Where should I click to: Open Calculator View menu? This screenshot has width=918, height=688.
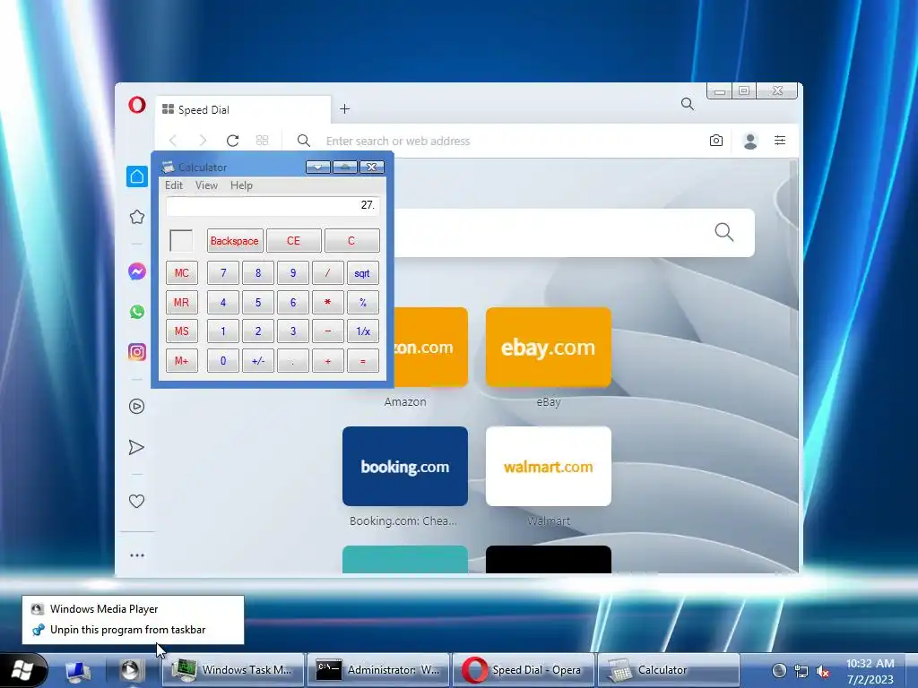coord(206,185)
